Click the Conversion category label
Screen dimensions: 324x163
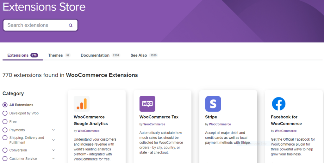pyautogui.click(x=18, y=150)
